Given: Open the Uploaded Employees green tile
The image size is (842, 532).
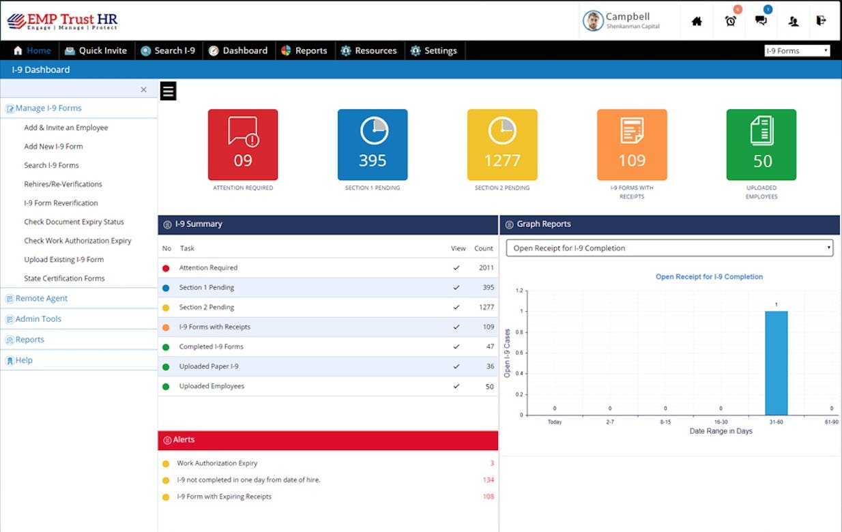Looking at the screenshot, I should tap(761, 144).
